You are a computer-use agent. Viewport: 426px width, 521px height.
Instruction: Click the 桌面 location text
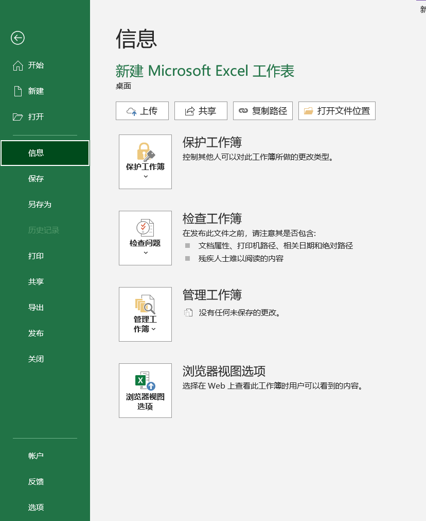pyautogui.click(x=123, y=86)
